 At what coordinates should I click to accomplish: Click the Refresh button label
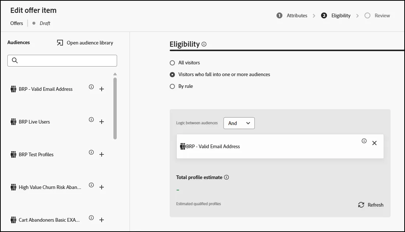(x=376, y=205)
